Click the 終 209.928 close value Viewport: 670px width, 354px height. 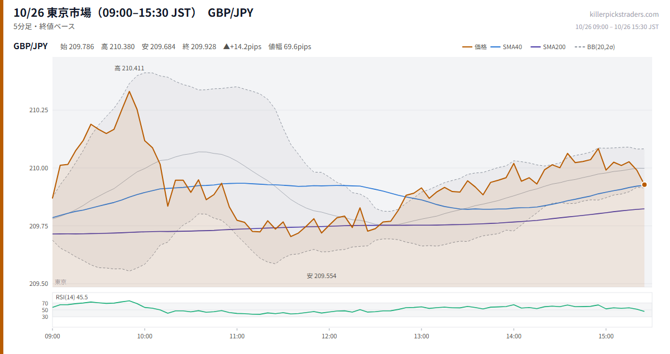[199, 47]
